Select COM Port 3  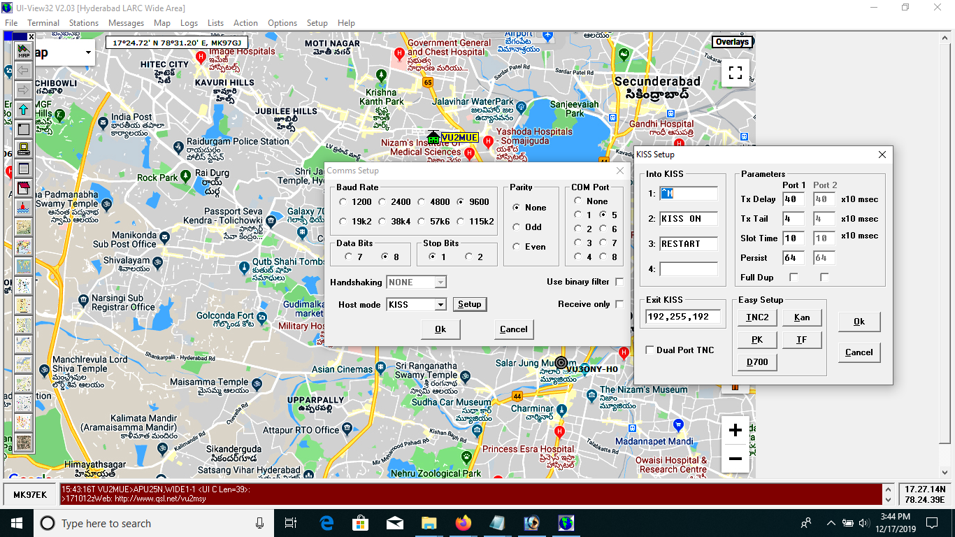pos(577,243)
